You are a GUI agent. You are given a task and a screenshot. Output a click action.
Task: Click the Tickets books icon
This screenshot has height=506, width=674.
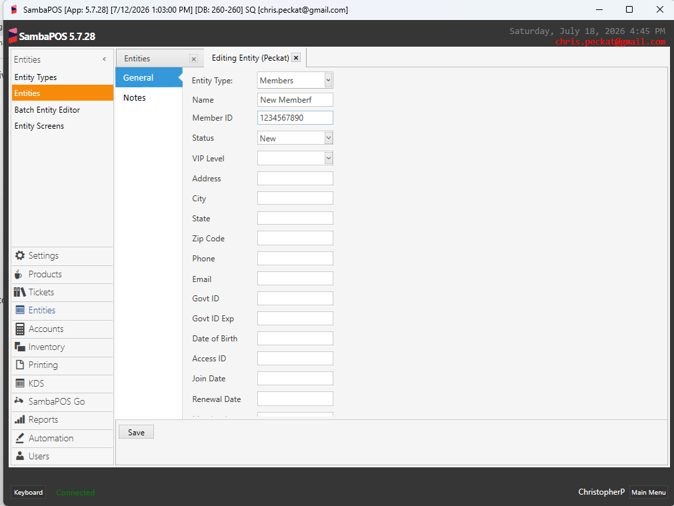(20, 293)
